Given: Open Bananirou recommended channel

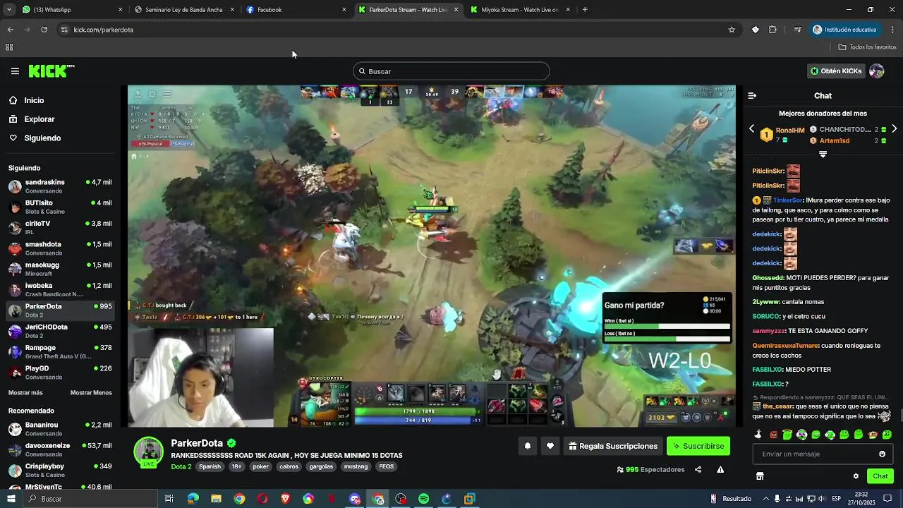Looking at the screenshot, I should 60,429.
